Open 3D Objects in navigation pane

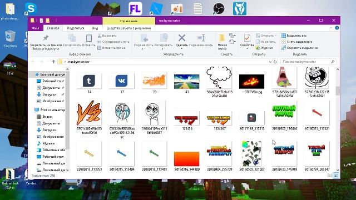pos(51,150)
